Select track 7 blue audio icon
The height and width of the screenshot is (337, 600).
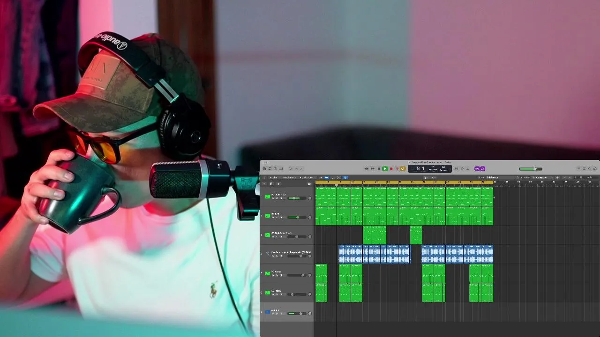pyautogui.click(x=268, y=312)
